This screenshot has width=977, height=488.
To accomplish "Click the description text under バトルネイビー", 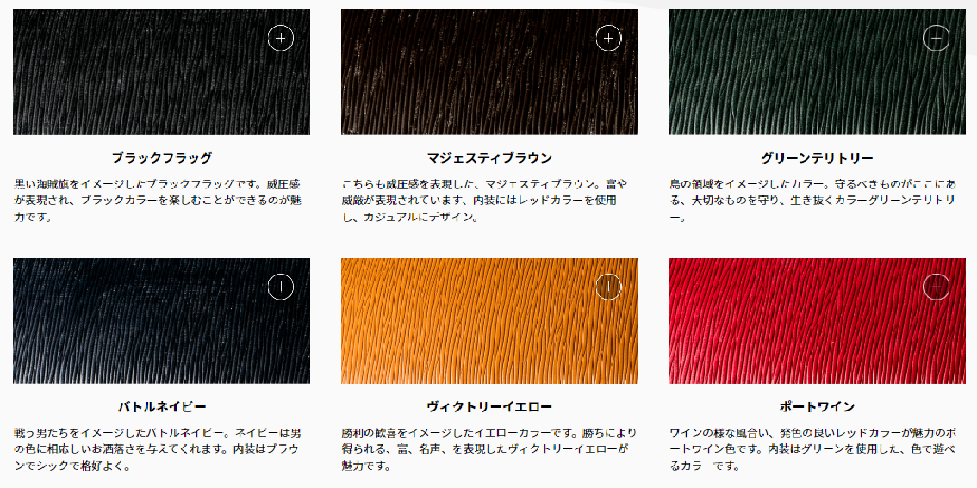I will click(x=158, y=449).
